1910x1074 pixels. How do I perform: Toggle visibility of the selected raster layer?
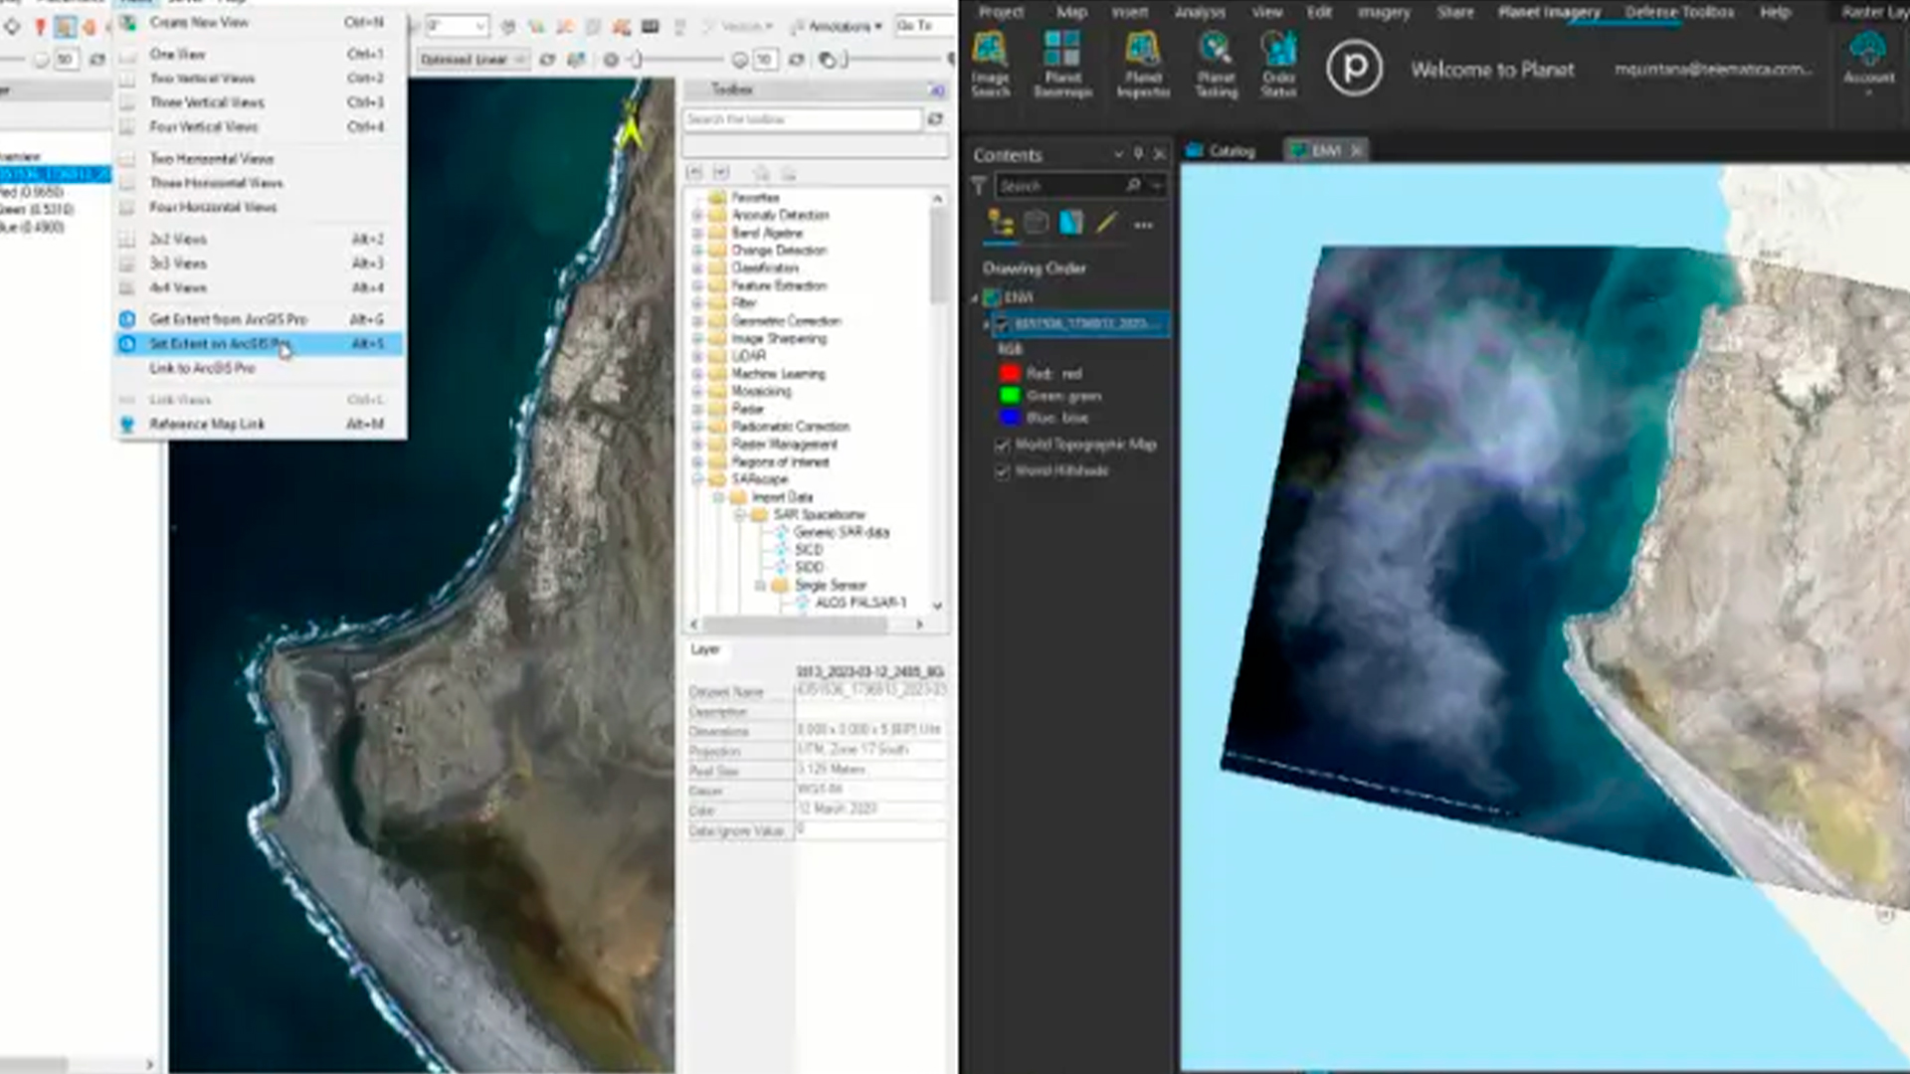pos(1002,324)
